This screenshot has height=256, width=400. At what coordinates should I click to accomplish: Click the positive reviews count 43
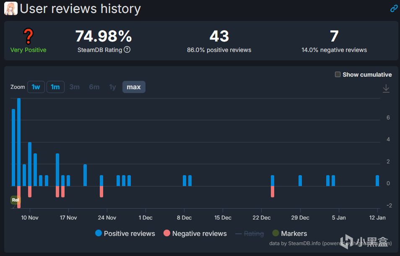[x=219, y=36]
